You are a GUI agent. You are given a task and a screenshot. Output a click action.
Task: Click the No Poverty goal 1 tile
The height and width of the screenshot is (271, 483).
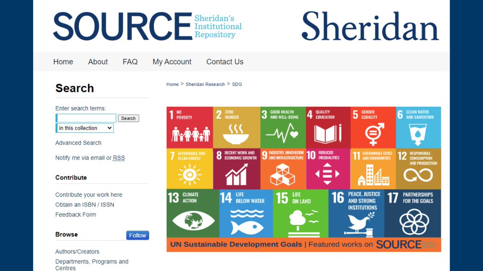(190, 127)
